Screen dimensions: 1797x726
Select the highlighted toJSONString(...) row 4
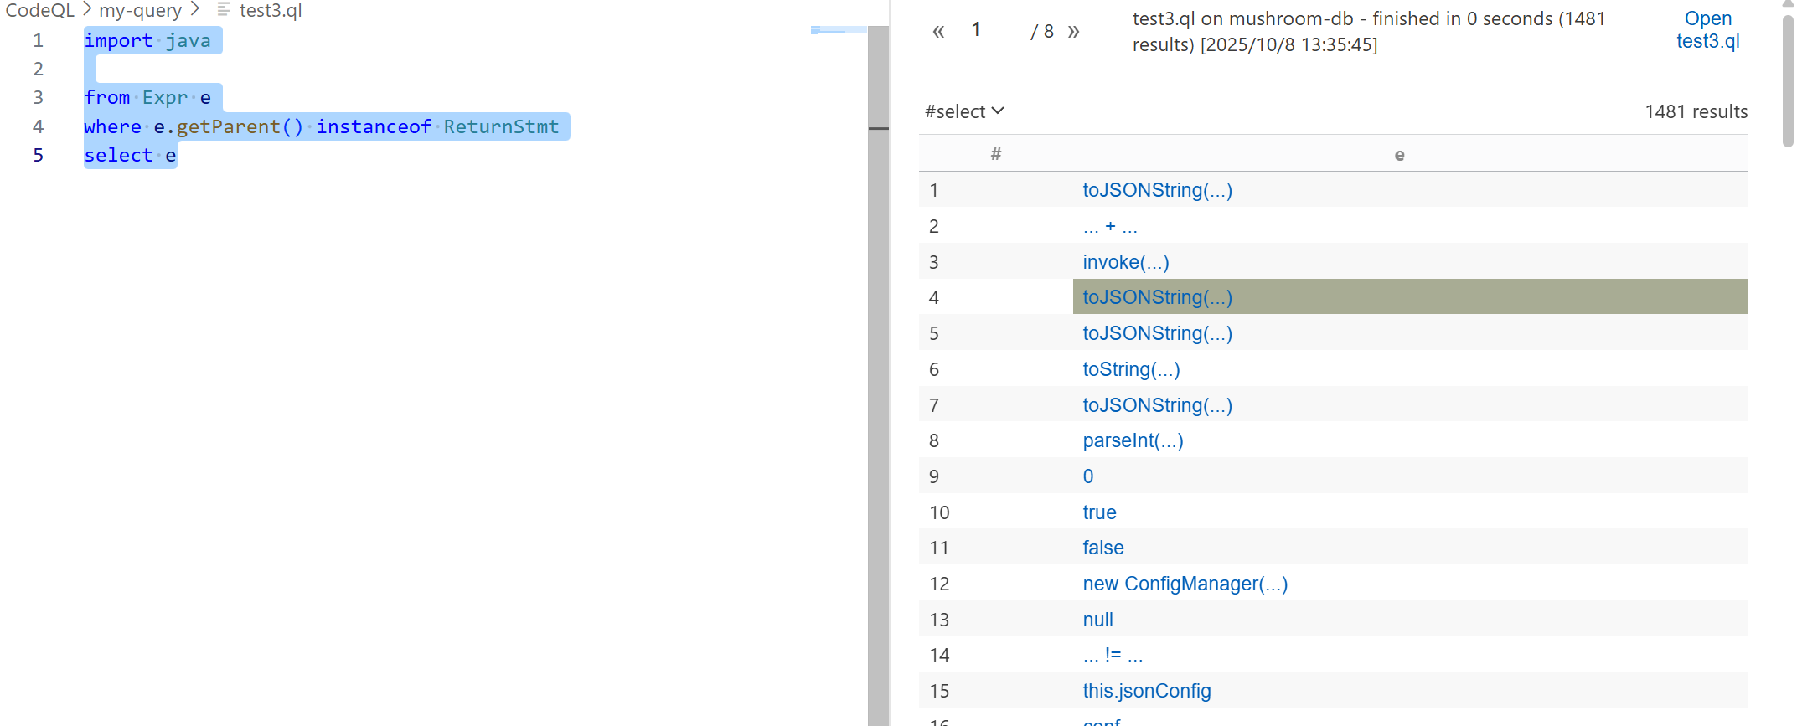[1157, 297]
